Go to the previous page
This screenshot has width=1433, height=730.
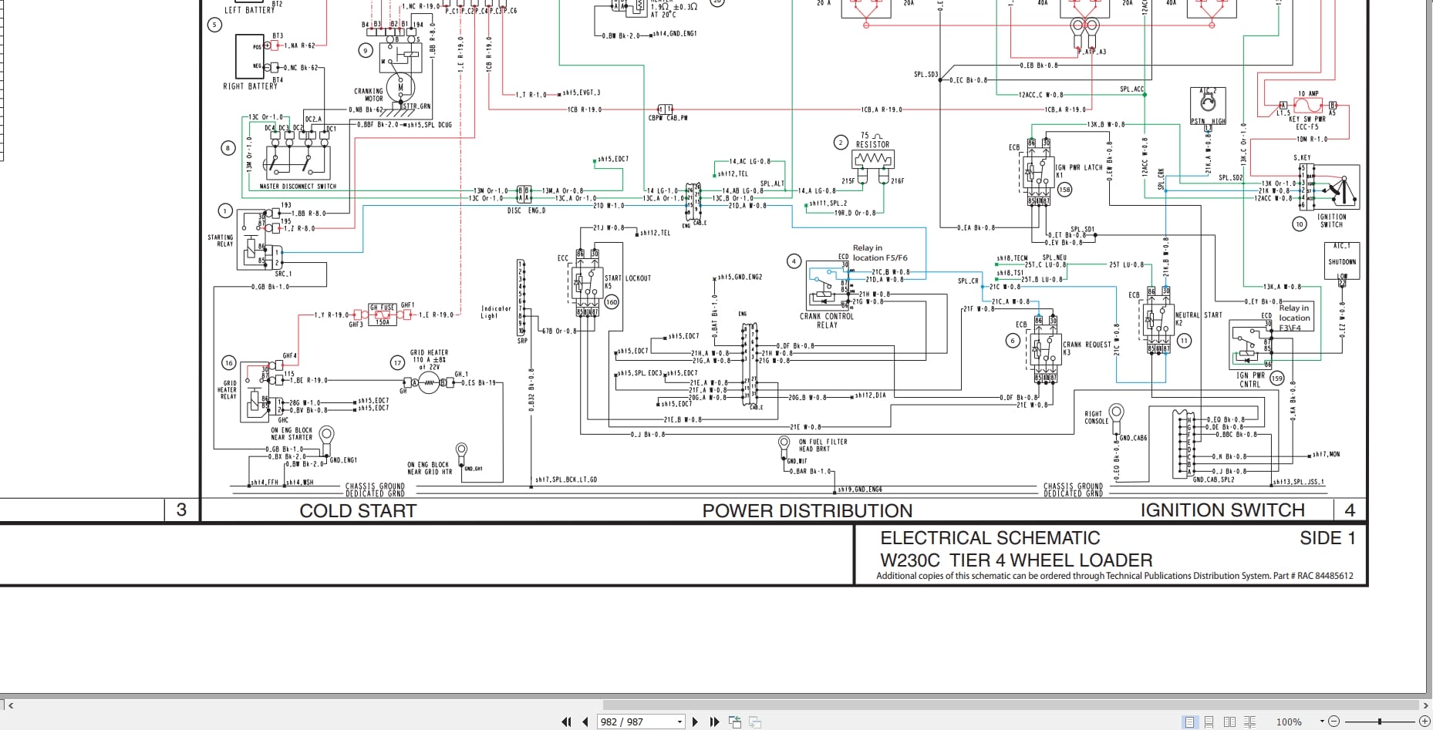585,722
